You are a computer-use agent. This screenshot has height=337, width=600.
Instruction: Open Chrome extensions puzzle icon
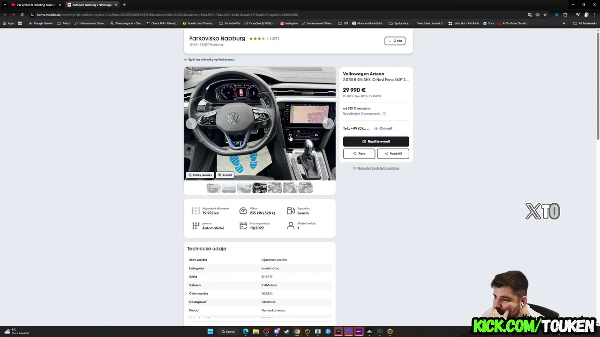coord(565,15)
